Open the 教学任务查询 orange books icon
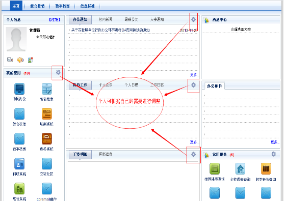Screen dimensions: 284x201 tap(266, 168)
